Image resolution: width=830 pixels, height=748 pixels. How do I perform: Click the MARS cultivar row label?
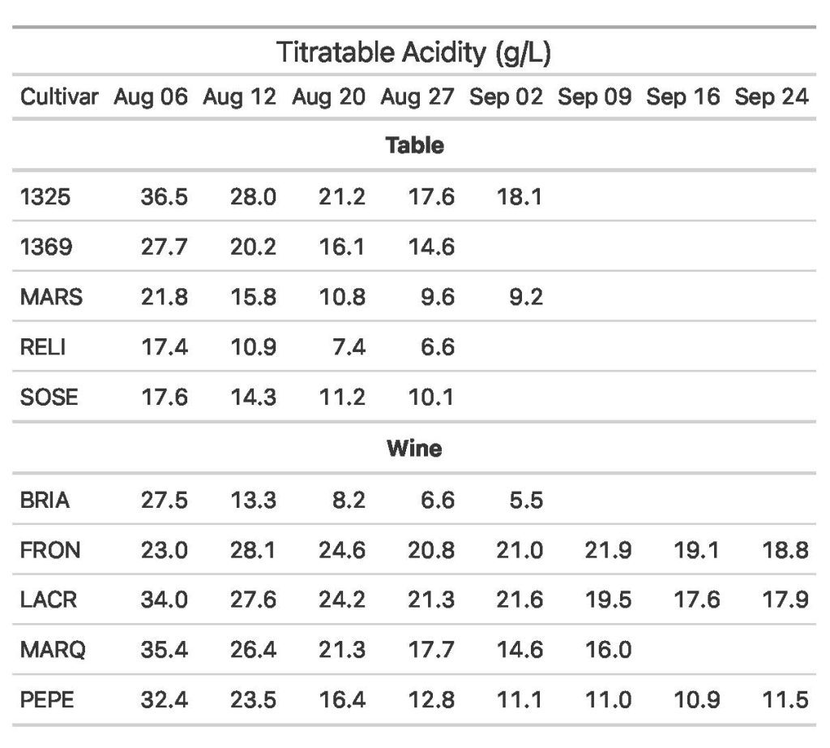pos(51,298)
